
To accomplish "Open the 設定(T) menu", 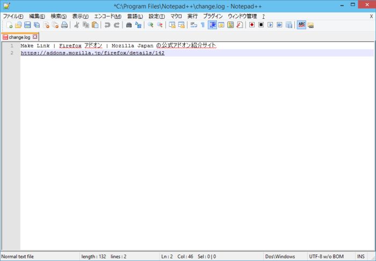I will 157,16.
